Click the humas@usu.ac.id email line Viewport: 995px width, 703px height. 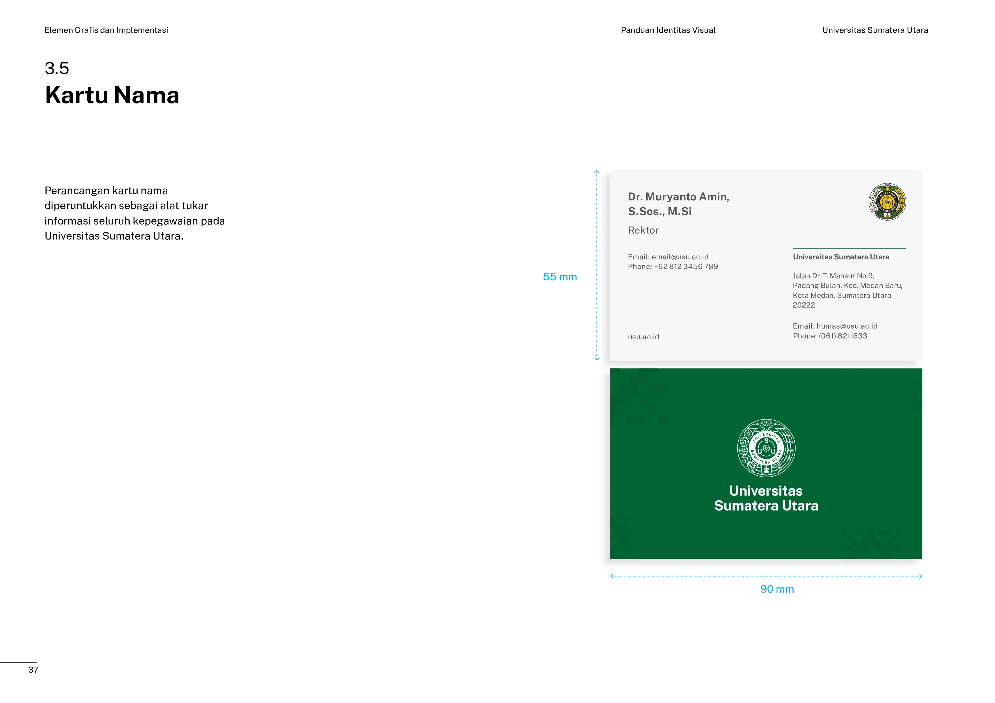(835, 326)
